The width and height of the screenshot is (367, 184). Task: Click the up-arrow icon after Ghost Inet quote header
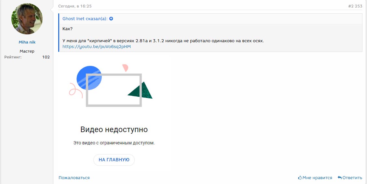[111, 19]
